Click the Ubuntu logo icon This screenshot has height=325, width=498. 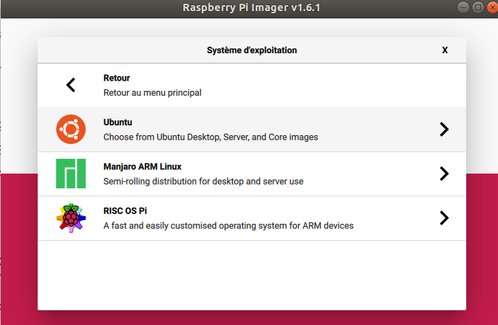pos(71,129)
